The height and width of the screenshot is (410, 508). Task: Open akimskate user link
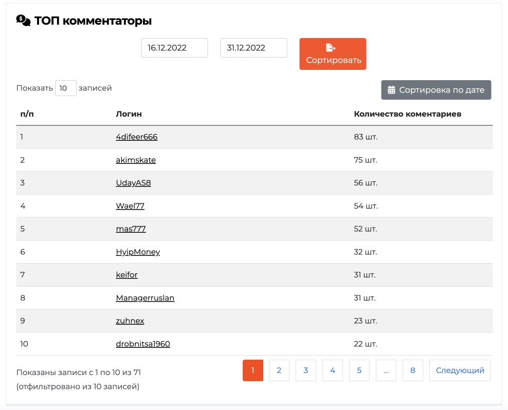[136, 160]
